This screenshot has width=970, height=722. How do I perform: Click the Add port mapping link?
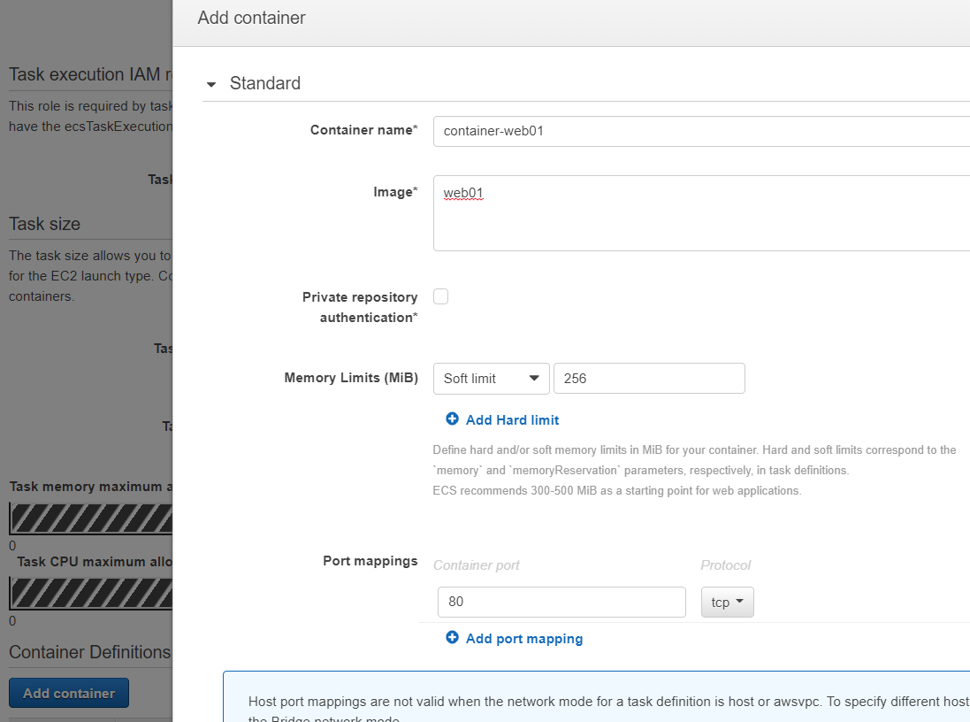pos(523,639)
